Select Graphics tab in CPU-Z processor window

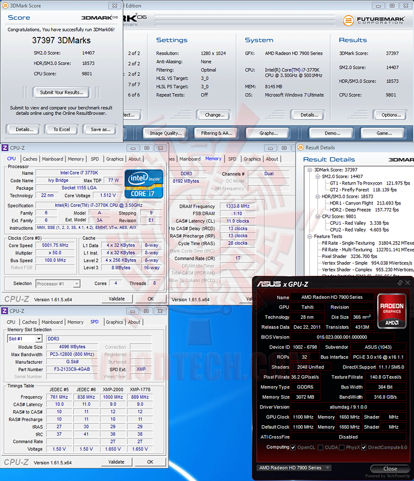pyautogui.click(x=115, y=159)
